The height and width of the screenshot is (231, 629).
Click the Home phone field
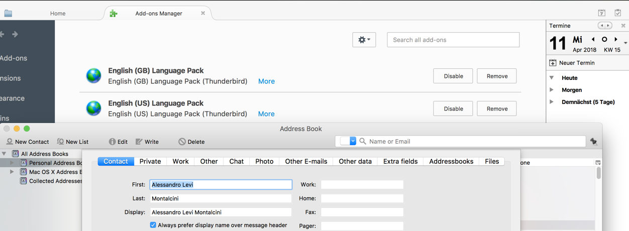[x=362, y=198]
